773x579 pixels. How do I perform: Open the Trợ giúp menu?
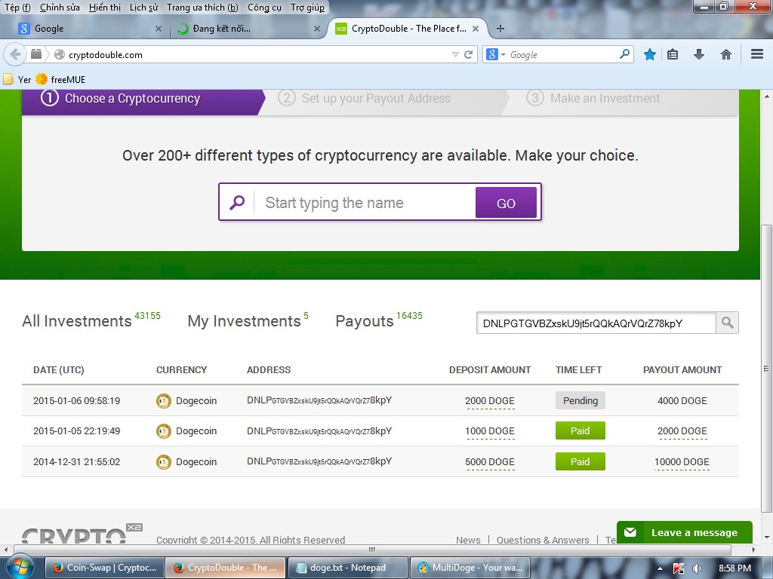pos(307,8)
